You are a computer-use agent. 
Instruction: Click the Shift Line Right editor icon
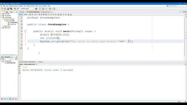click(60, 14)
